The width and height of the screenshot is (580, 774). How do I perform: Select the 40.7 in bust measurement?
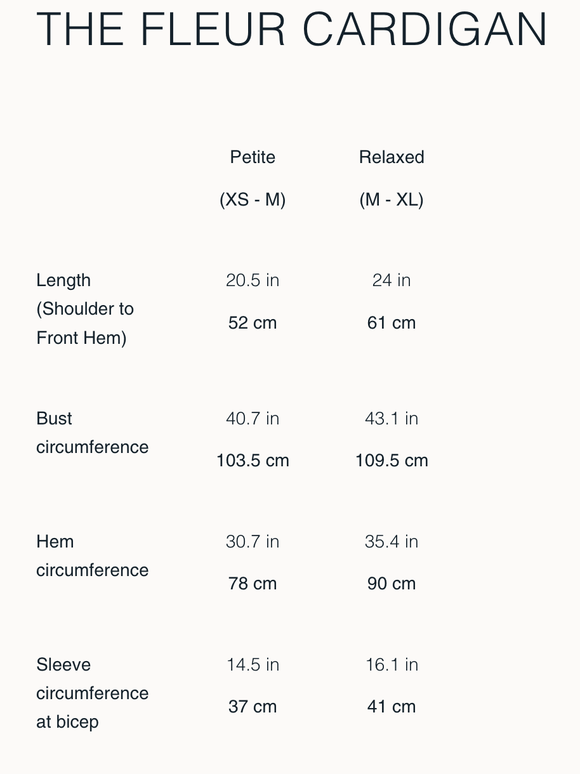[253, 418]
